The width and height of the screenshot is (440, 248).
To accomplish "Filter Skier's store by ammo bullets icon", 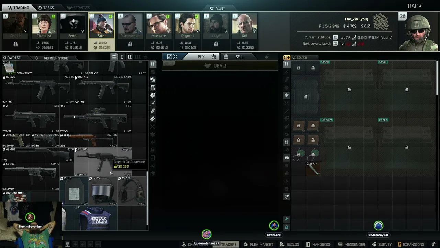I will click(x=153, y=119).
